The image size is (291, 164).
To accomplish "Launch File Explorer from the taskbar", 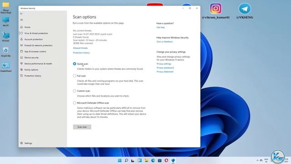I will coord(146,160).
